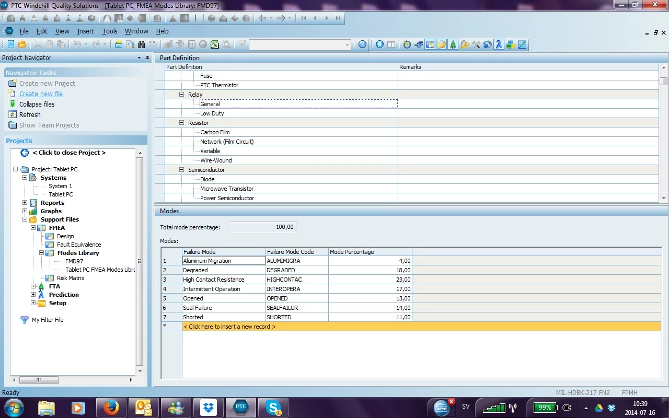Click the FMEA table icon in right toolbar
Image resolution: width=669 pixels, height=418 pixels.
(430, 44)
